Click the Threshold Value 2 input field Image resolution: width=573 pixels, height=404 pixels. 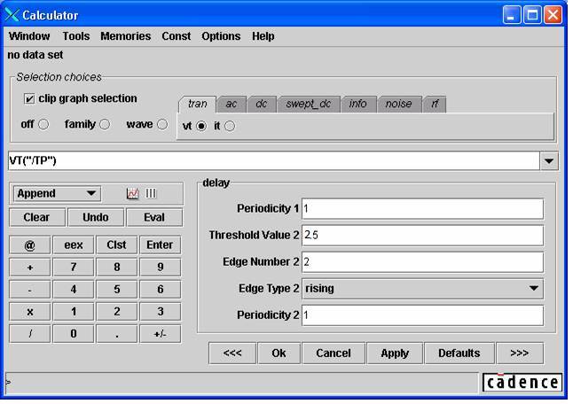422,235
